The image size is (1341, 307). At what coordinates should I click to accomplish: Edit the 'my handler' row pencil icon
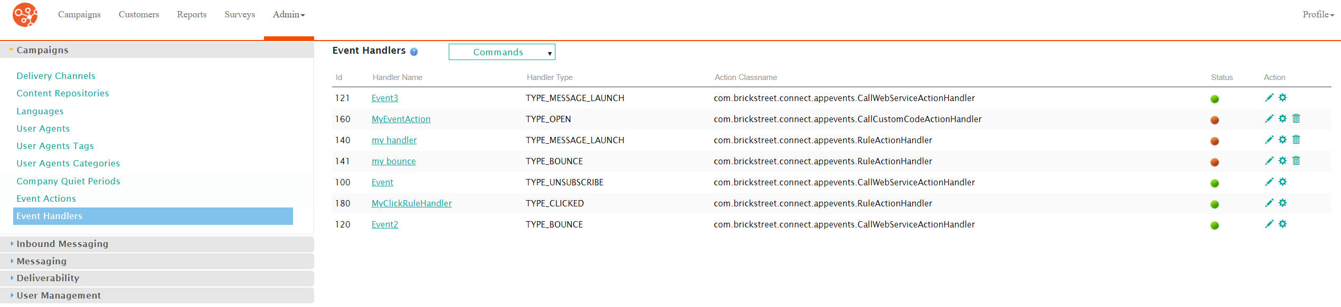[1269, 140]
